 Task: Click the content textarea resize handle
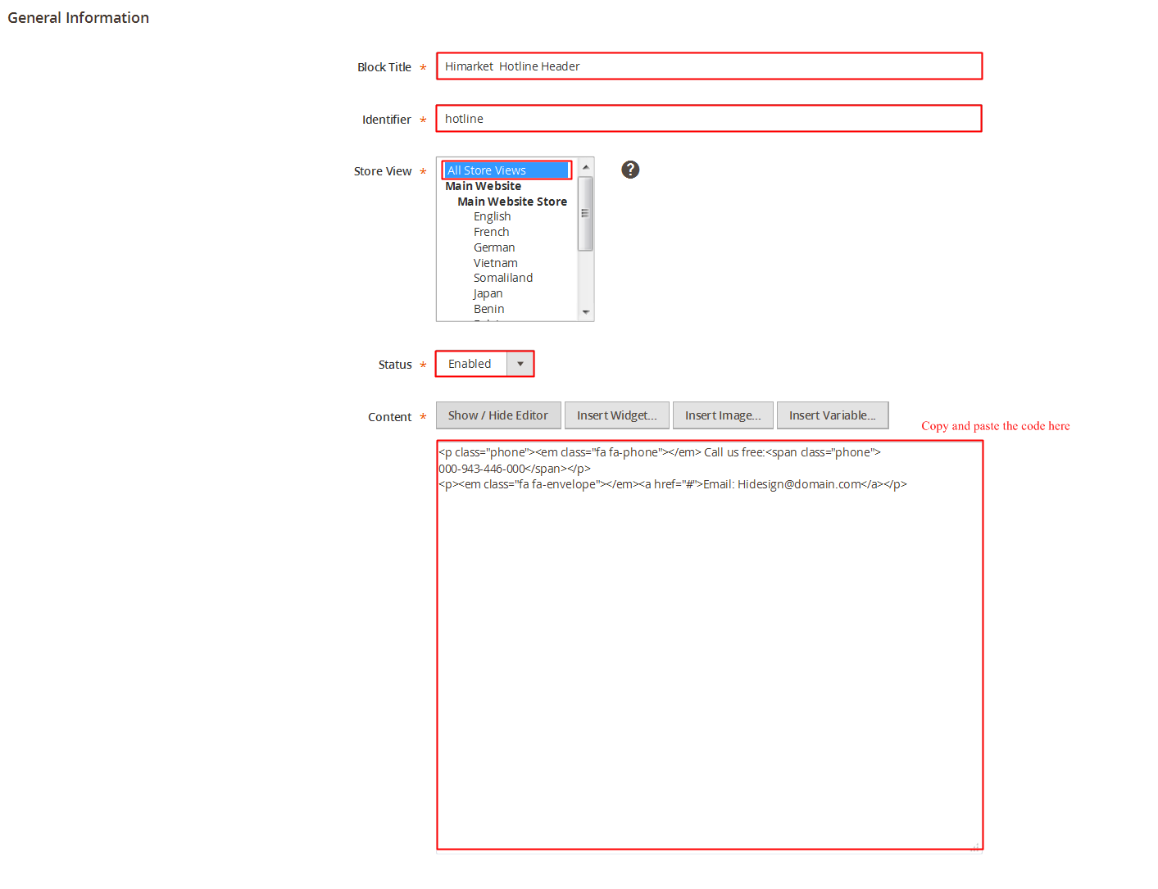click(x=975, y=846)
